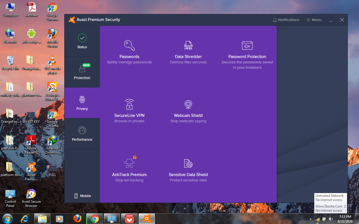Select the miflash_unlock folder on desktop

(10, 89)
